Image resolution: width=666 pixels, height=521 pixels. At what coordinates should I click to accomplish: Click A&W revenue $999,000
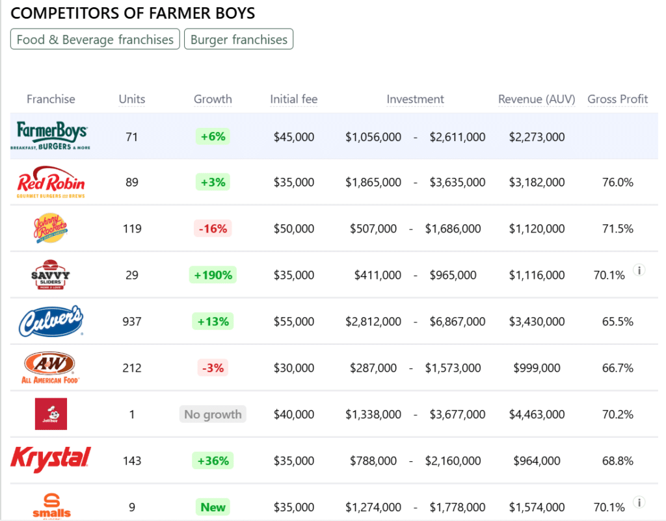[x=537, y=368]
